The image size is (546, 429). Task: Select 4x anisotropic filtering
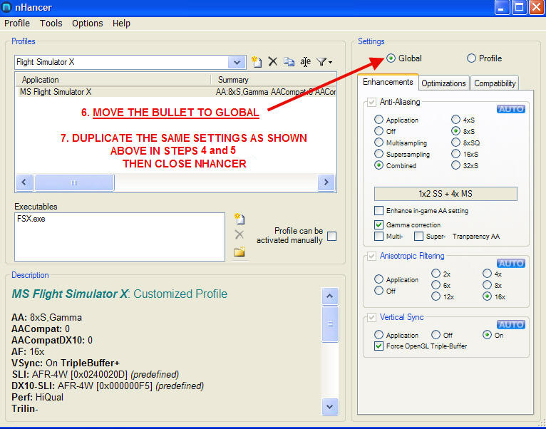point(487,274)
